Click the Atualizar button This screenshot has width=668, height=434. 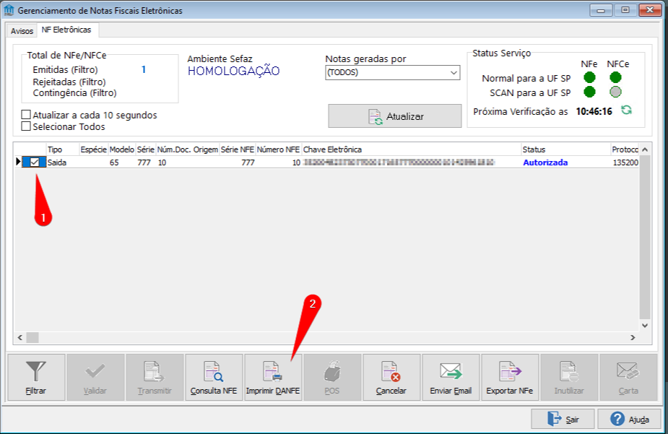click(395, 116)
